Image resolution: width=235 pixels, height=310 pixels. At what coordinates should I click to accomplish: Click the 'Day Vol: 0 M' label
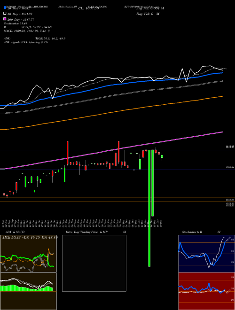(148, 14)
